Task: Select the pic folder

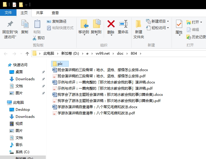Action: (60, 64)
